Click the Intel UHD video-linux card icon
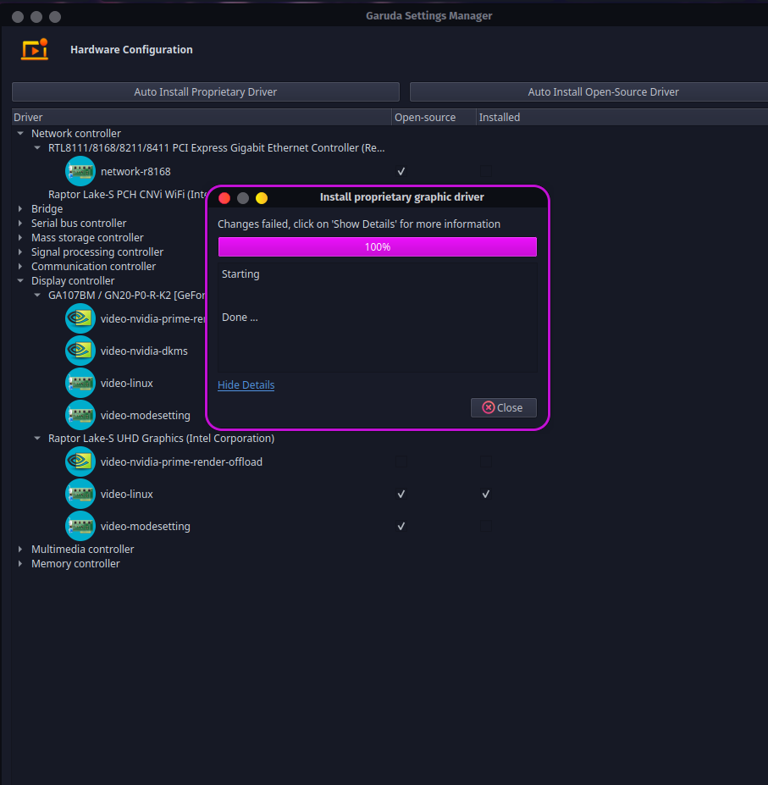Viewport: 768px width, 785px height. [x=80, y=494]
